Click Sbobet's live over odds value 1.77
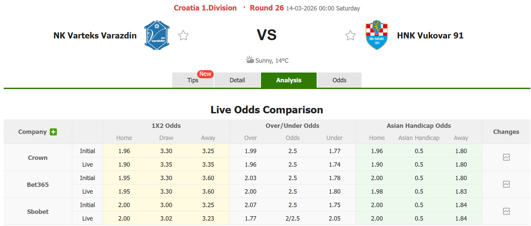Image resolution: width=531 pixels, height=226 pixels. click(x=250, y=218)
